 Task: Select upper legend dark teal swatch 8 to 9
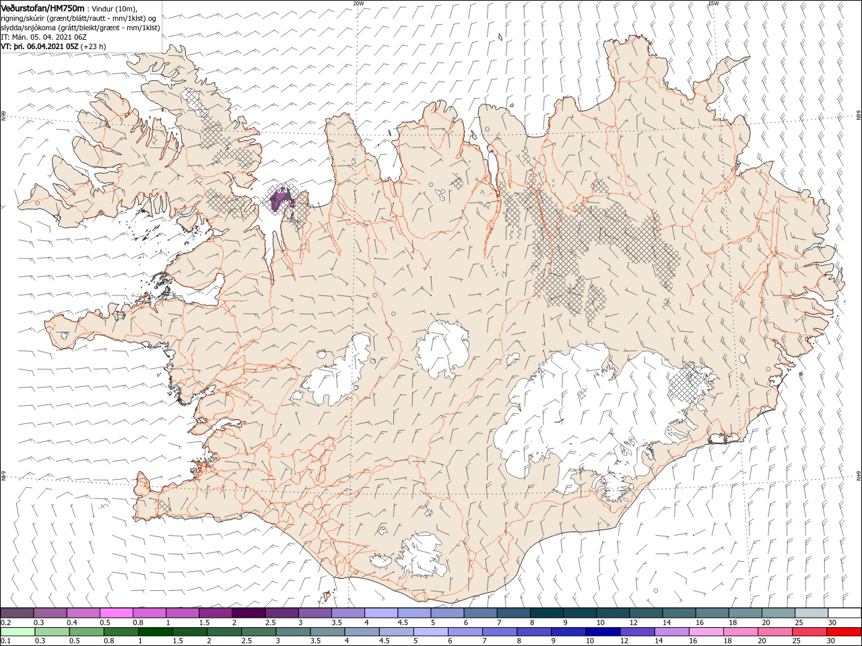click(x=547, y=613)
